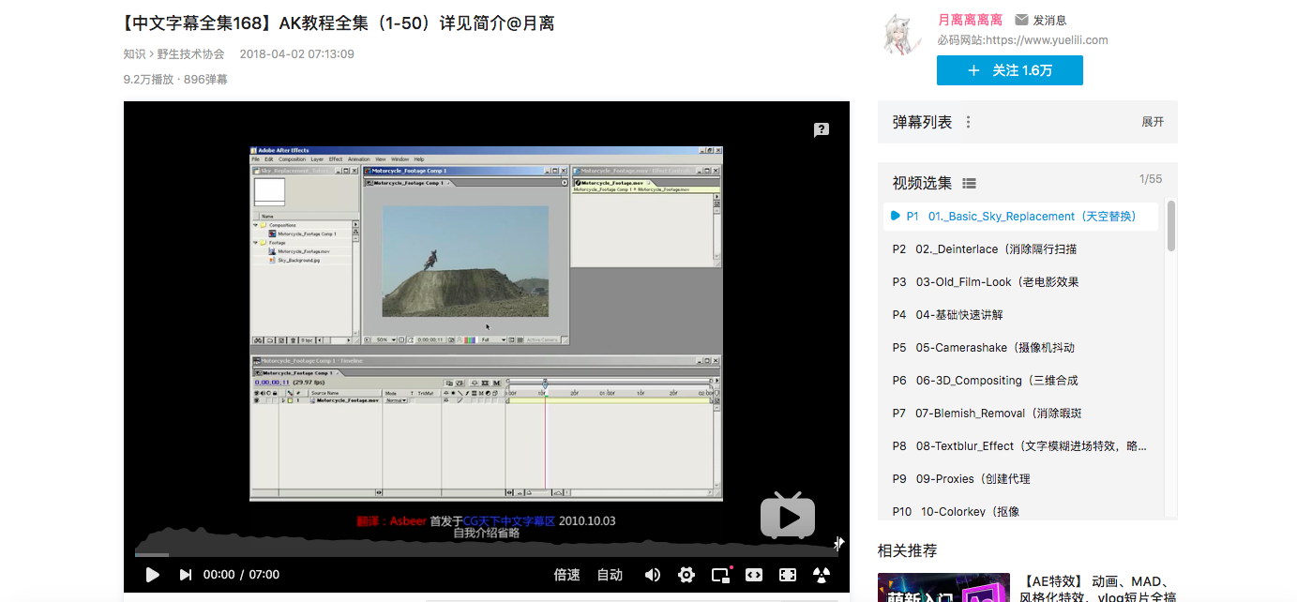Click the video picture to toggle playback
This screenshot has height=602, width=1297.
tap(486, 324)
